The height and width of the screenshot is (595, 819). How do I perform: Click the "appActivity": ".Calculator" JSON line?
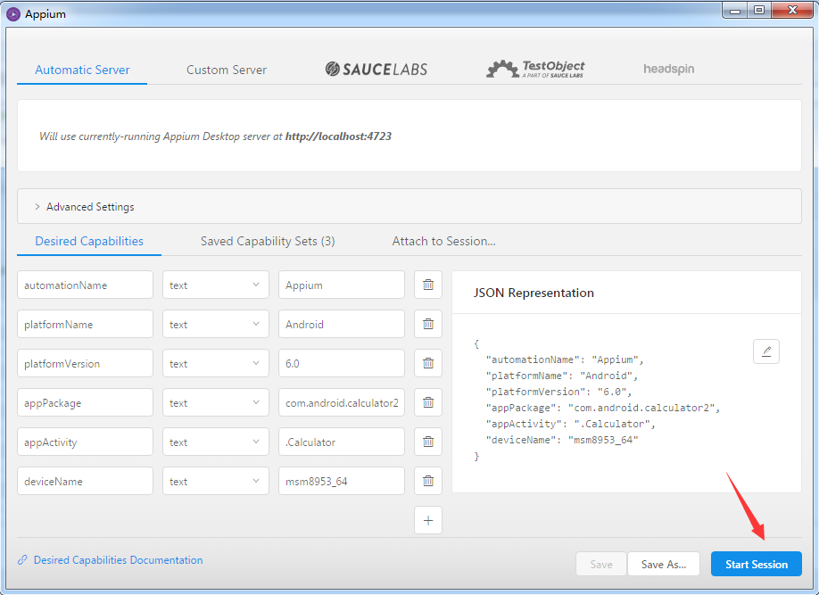click(x=570, y=424)
